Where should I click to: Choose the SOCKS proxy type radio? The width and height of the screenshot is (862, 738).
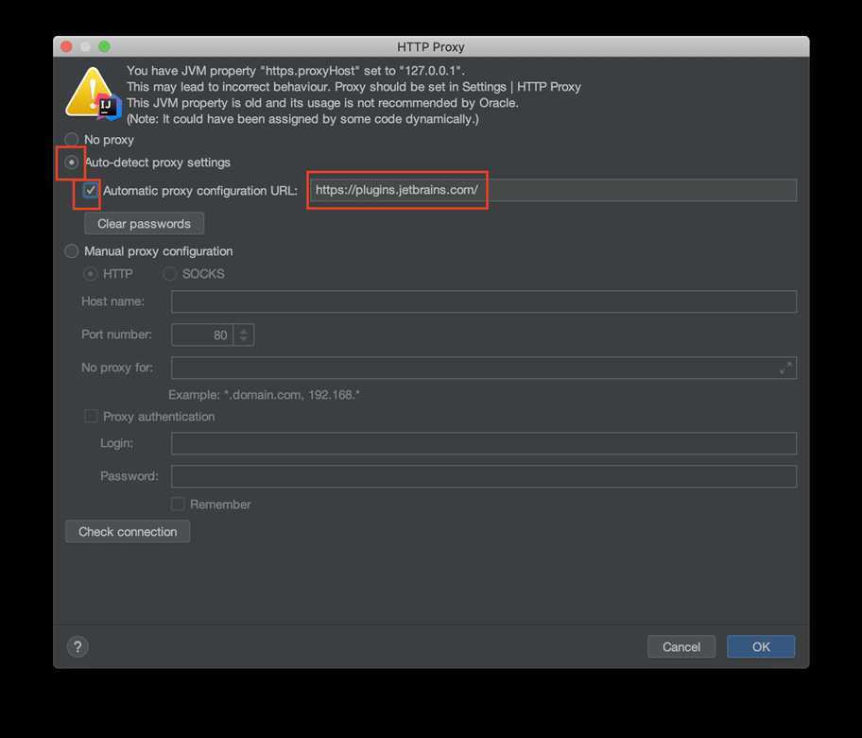[169, 274]
